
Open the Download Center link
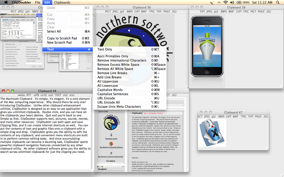coord(111,139)
